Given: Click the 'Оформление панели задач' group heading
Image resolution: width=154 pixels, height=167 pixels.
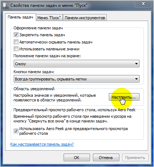Looking at the screenshot, I should pyautogui.click(x=38, y=28).
